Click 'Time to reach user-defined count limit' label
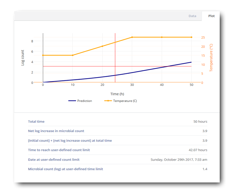 tap(59, 150)
